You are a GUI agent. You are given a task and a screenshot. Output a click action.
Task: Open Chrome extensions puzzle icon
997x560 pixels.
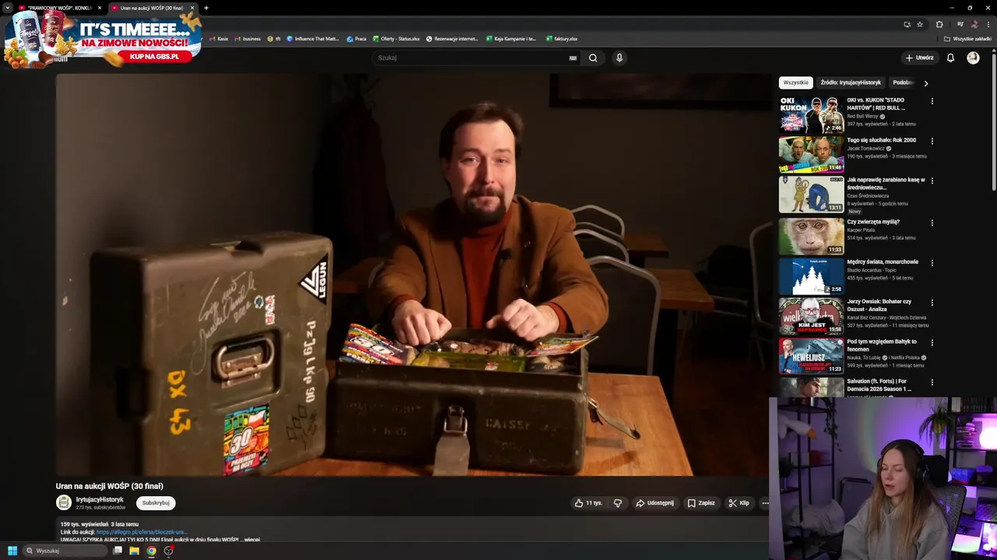pos(939,24)
